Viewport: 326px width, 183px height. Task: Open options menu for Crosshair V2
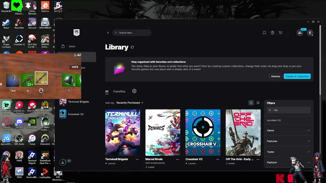tap(218, 159)
